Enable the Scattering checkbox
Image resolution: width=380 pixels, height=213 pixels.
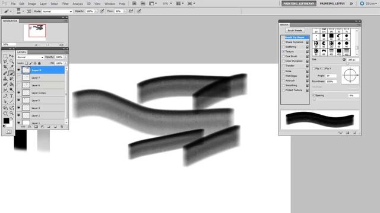tap(283, 47)
